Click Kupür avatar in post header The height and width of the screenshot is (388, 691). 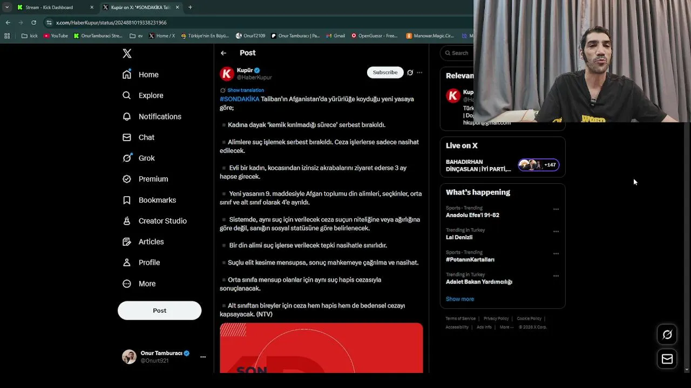227,74
